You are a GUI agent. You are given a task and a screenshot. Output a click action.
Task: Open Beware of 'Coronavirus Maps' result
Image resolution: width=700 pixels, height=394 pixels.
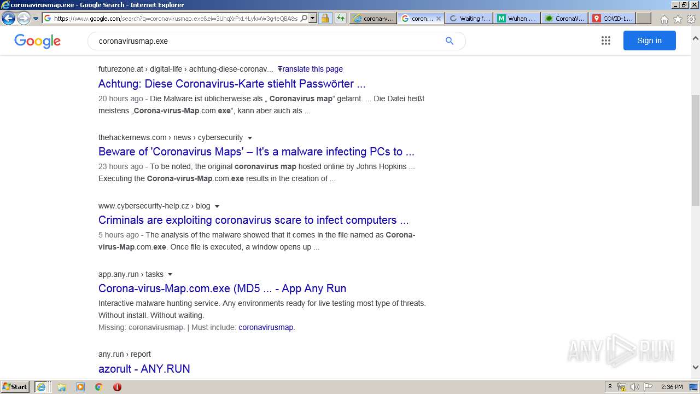pos(256,152)
